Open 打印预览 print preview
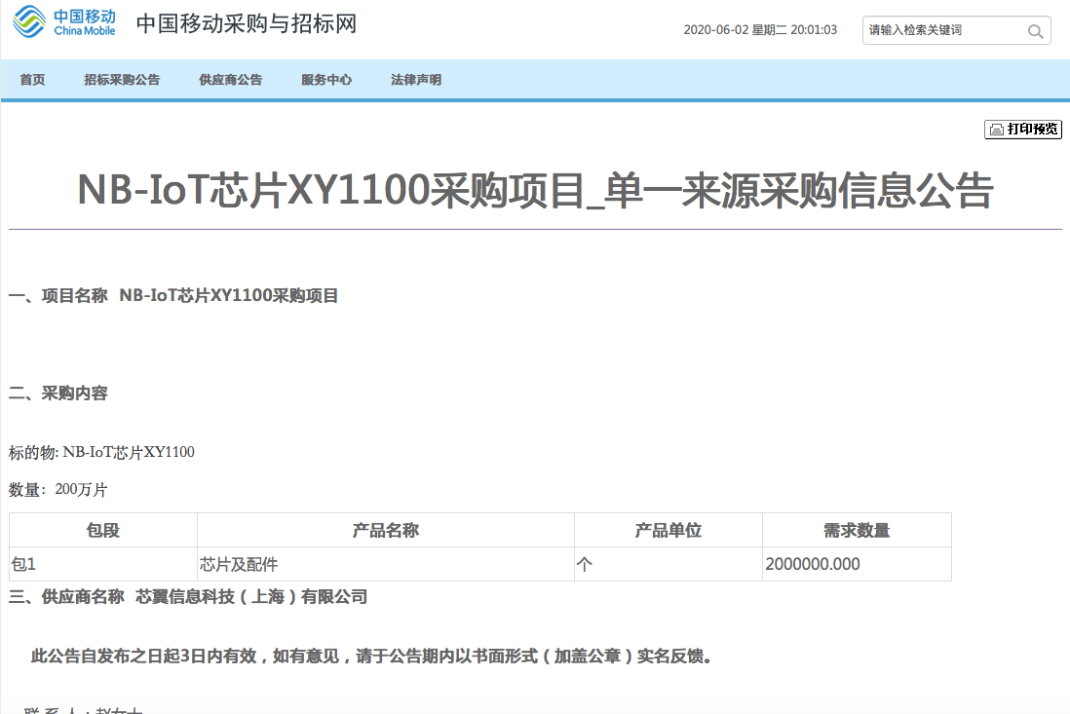This screenshot has height=714, width=1070. point(1023,129)
